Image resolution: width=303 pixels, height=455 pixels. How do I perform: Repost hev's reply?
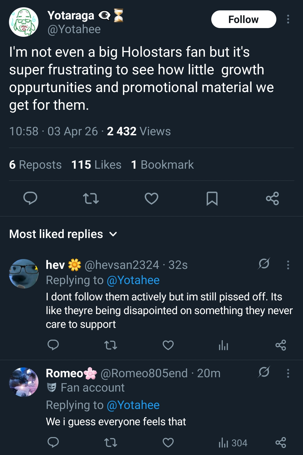[x=111, y=345]
